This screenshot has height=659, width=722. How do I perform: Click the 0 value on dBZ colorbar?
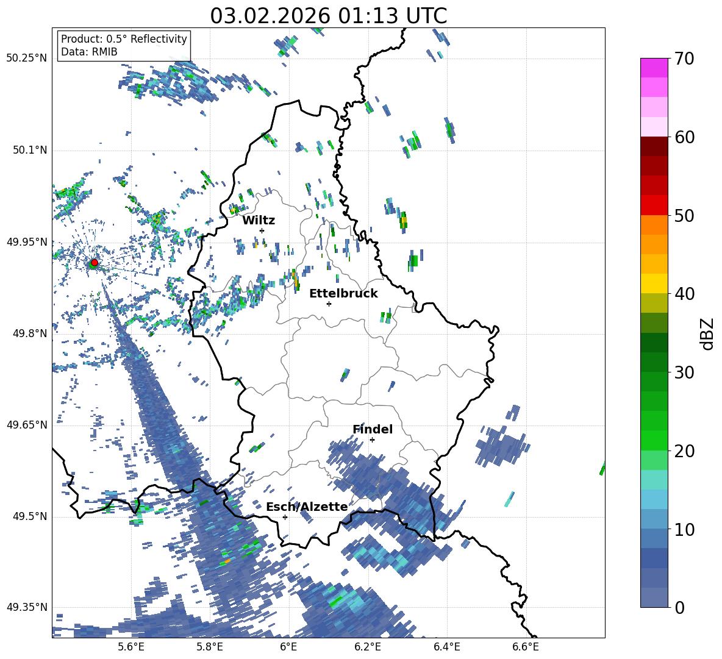pos(679,607)
